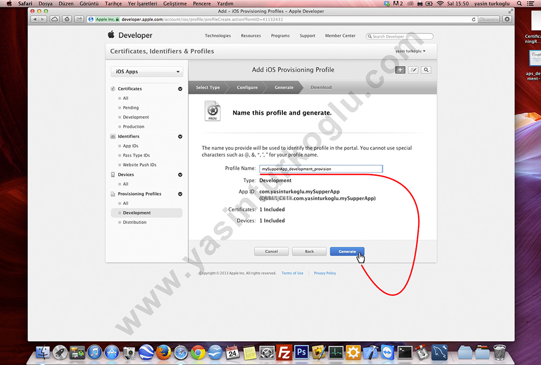Go to Select Type step
541x365 pixels.
tap(208, 87)
